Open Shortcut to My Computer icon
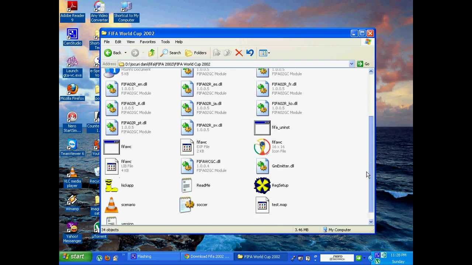Image resolution: width=472 pixels, height=265 pixels. pyautogui.click(x=126, y=12)
